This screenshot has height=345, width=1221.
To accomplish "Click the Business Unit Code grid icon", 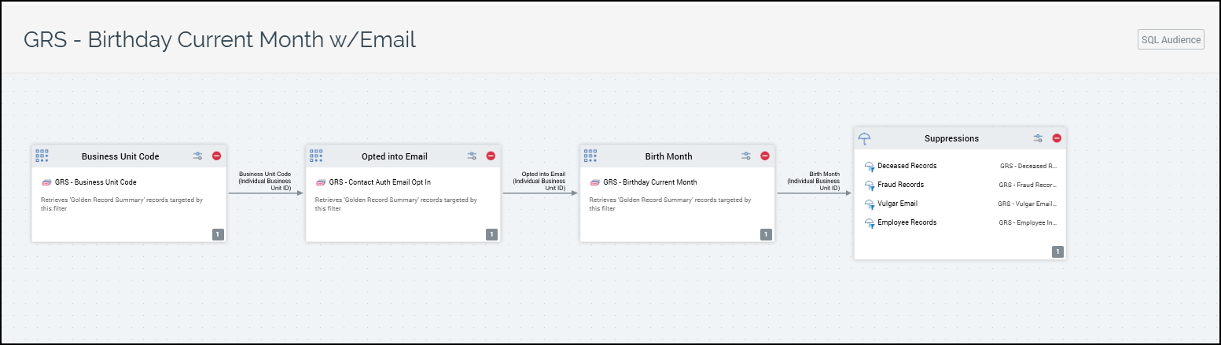I will [42, 156].
